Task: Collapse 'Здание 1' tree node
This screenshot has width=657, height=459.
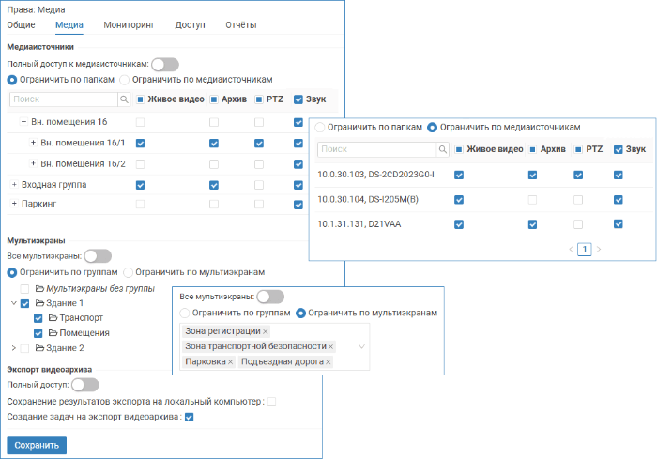Action: tap(13, 303)
